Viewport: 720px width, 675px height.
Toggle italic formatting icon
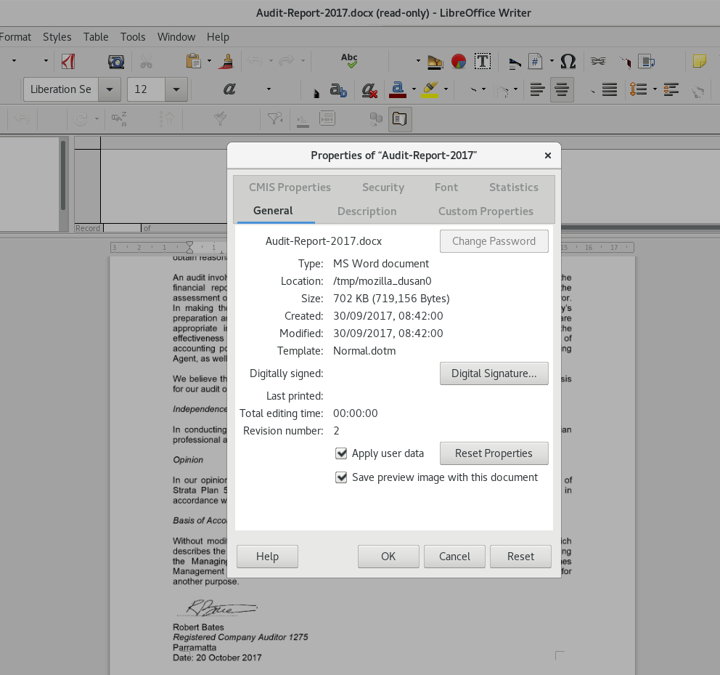229,89
